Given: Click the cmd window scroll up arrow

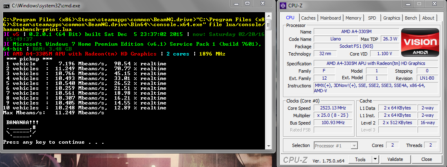Looking at the screenshot, I should pyautogui.click(x=268, y=15).
